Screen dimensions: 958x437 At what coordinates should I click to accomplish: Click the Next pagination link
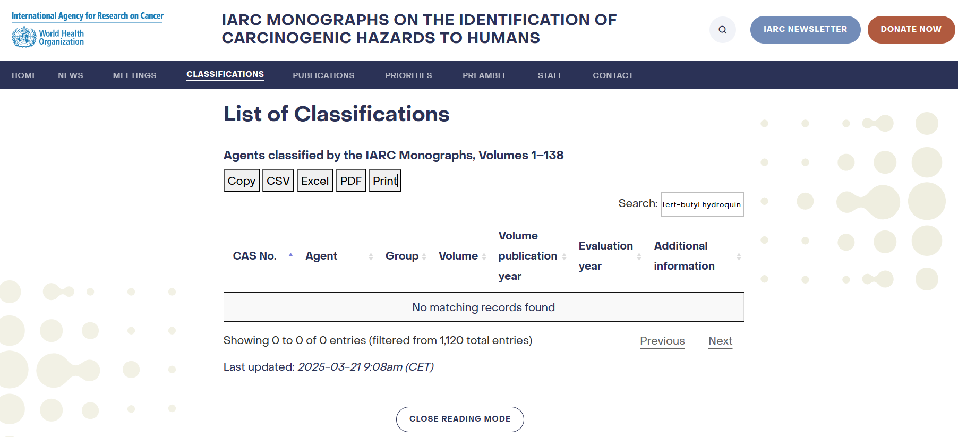(720, 341)
